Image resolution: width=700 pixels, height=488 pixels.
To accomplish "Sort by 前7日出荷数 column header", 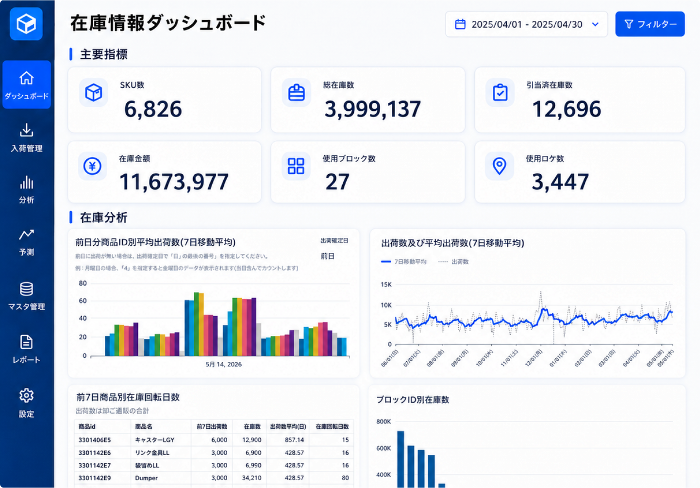I will tap(212, 426).
